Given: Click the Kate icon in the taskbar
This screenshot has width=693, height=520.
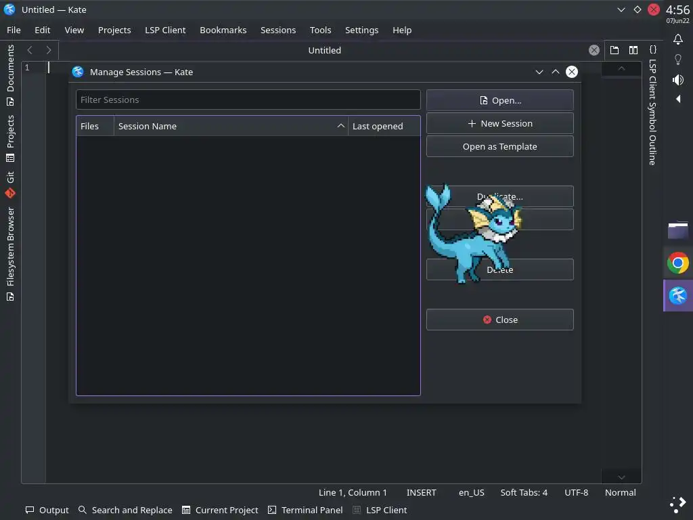Looking at the screenshot, I should pos(678,296).
